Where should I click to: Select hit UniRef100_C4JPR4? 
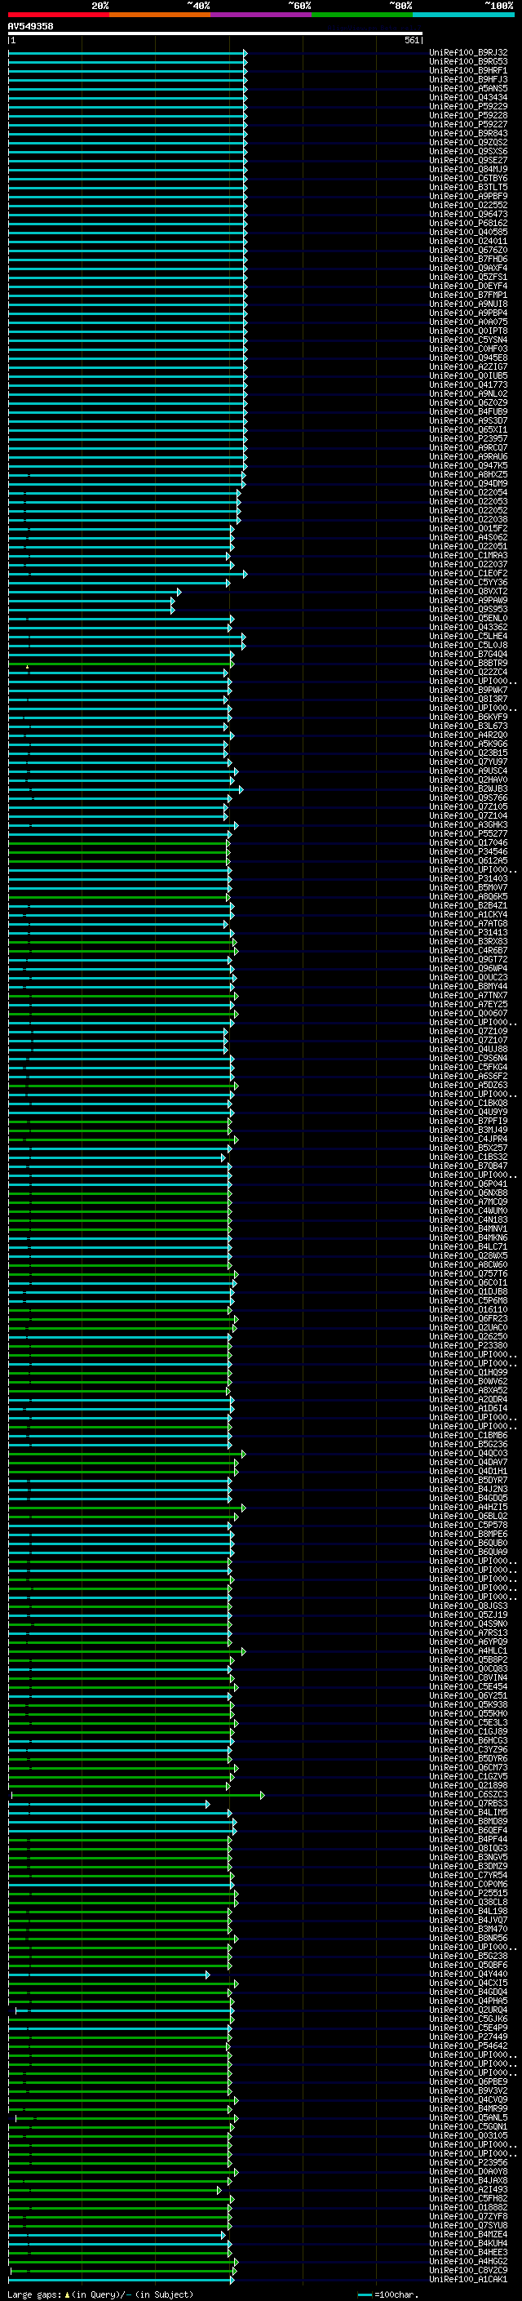pyautogui.click(x=468, y=1139)
